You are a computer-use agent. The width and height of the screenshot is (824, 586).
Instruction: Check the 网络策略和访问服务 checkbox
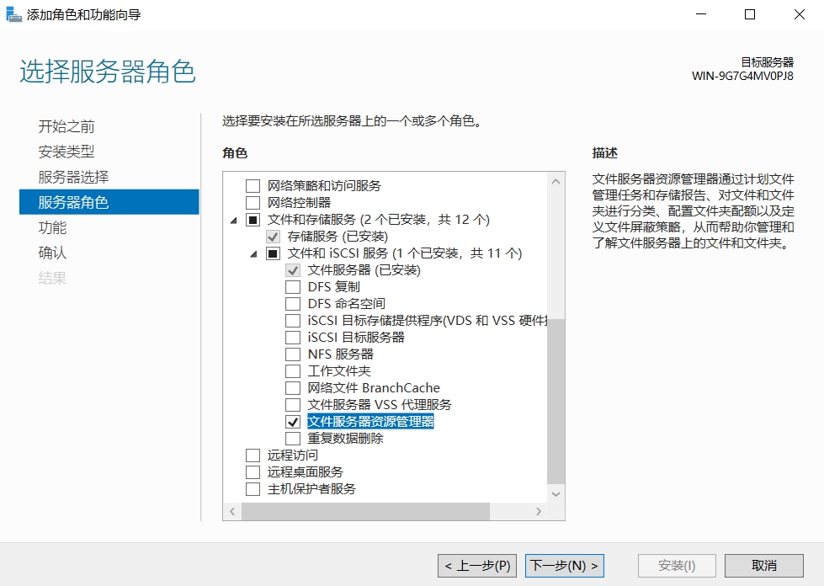[253, 186]
